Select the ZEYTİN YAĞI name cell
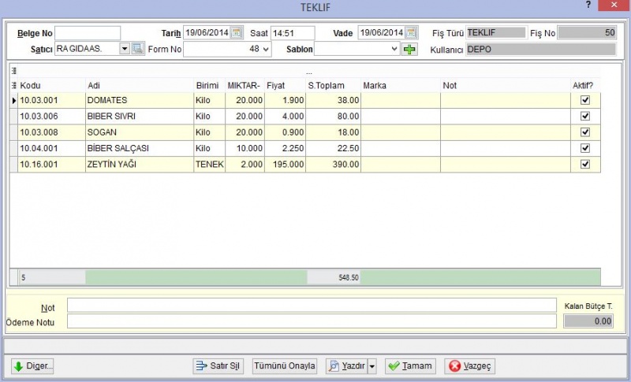The width and height of the screenshot is (631, 382). click(x=140, y=165)
